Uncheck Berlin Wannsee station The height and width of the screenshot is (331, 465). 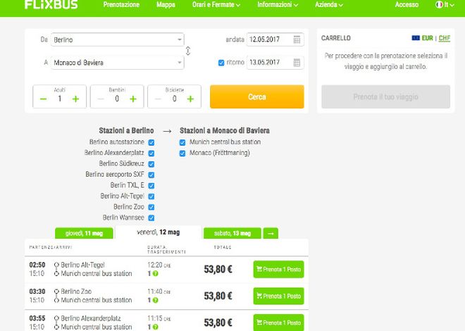tap(151, 218)
